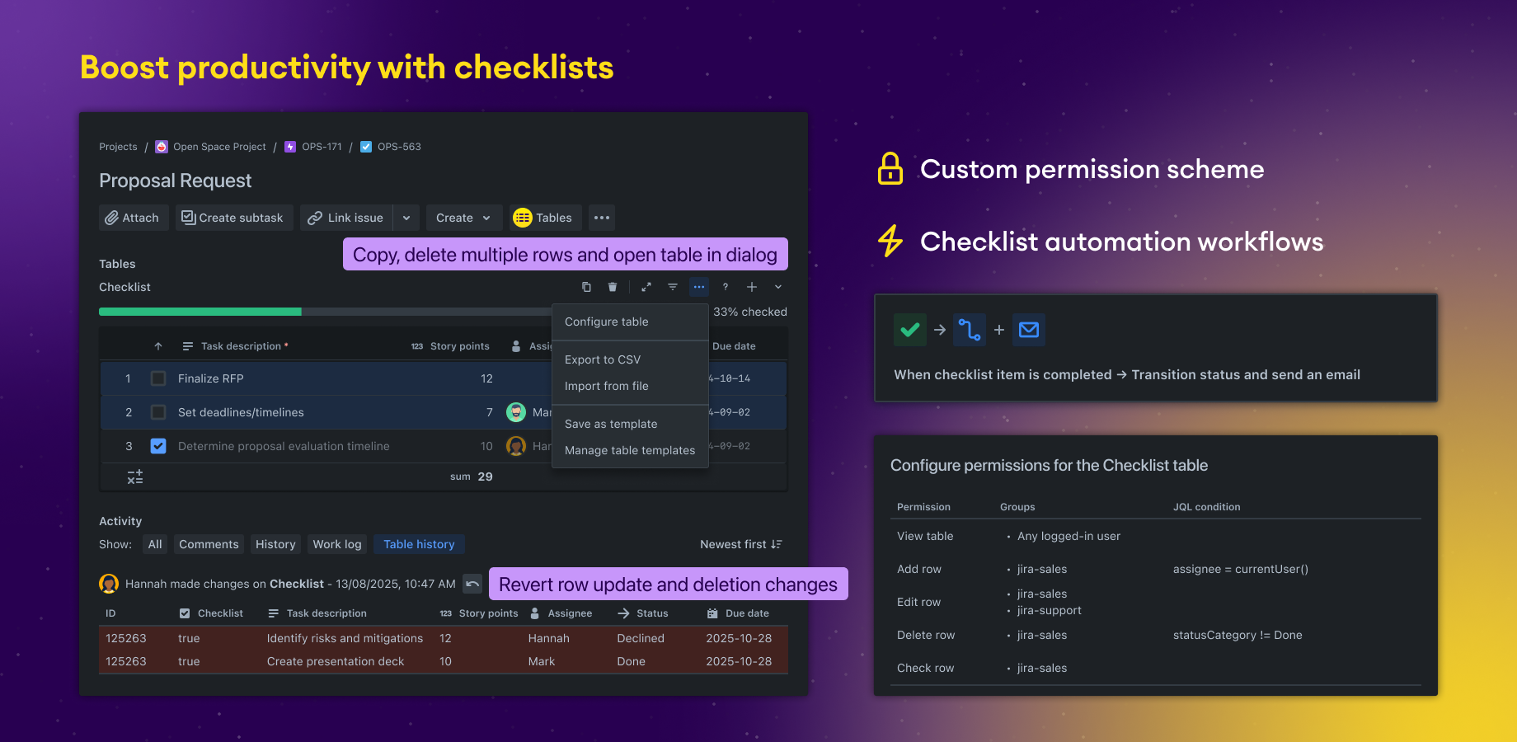Image resolution: width=1517 pixels, height=742 pixels.
Task: Uncheck the Determine proposal evaluation timeline checkbox
Action: [158, 446]
